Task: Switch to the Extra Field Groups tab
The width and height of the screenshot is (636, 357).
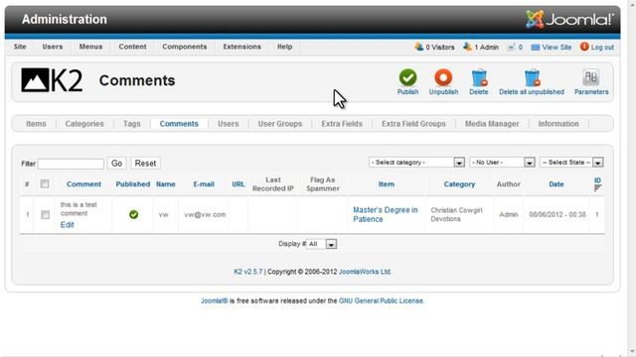Action: pos(413,124)
